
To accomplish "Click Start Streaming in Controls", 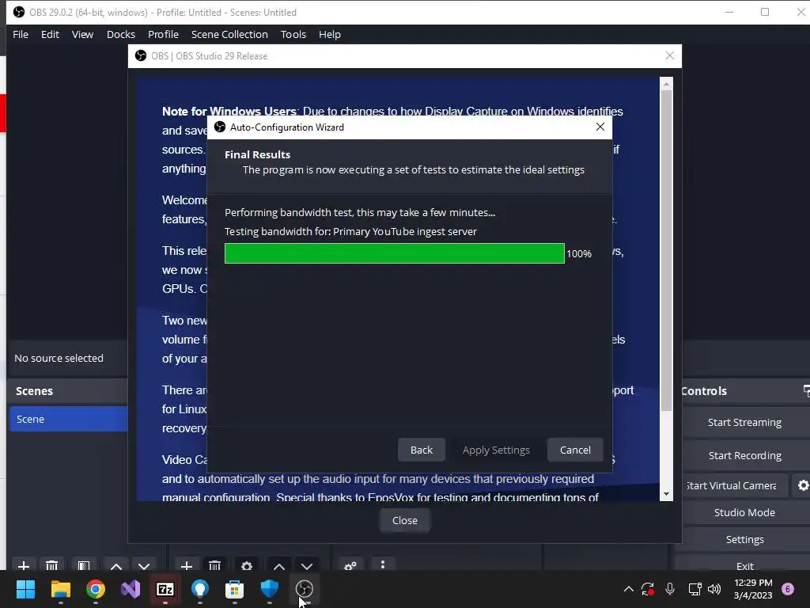I will (x=744, y=423).
